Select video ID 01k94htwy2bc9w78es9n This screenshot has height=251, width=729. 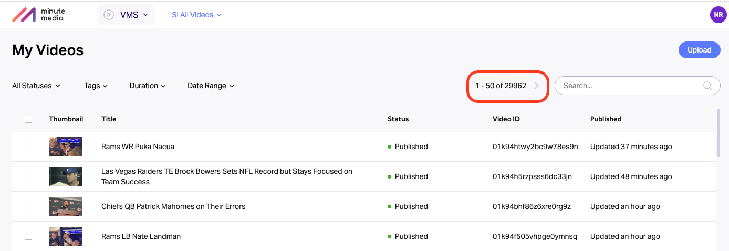click(x=535, y=147)
